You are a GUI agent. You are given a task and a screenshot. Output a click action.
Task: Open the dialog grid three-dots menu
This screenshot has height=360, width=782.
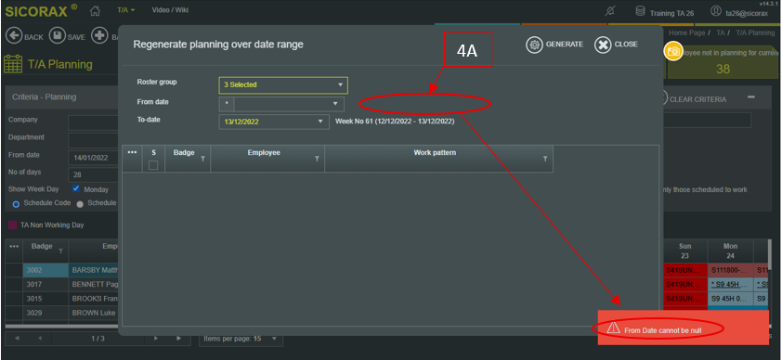132,152
